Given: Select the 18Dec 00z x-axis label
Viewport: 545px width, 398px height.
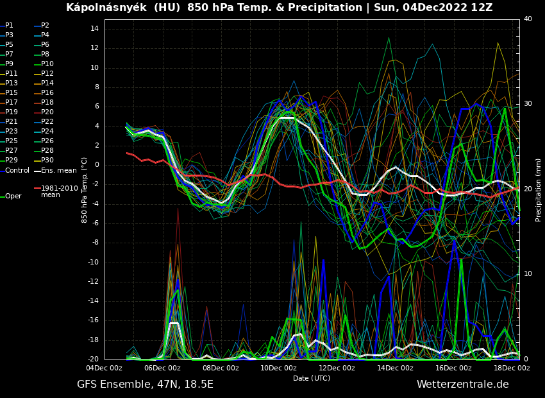Looking at the screenshot, I should coord(511,368).
